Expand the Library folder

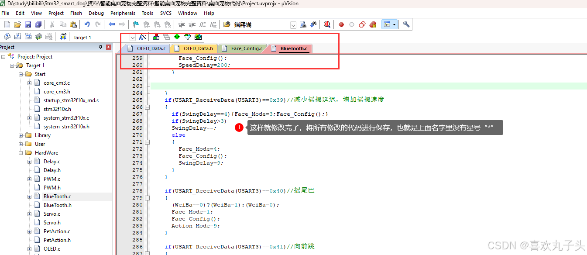click(21, 135)
